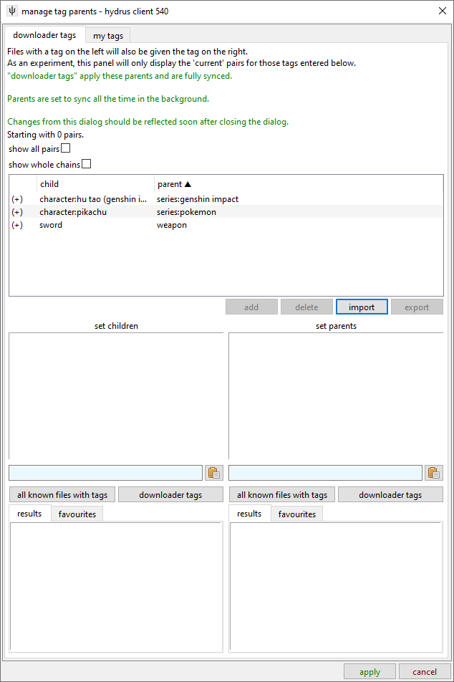
Task: Switch to the my tags tab
Action: coord(108,36)
